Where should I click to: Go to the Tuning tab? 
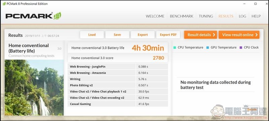click(206, 16)
